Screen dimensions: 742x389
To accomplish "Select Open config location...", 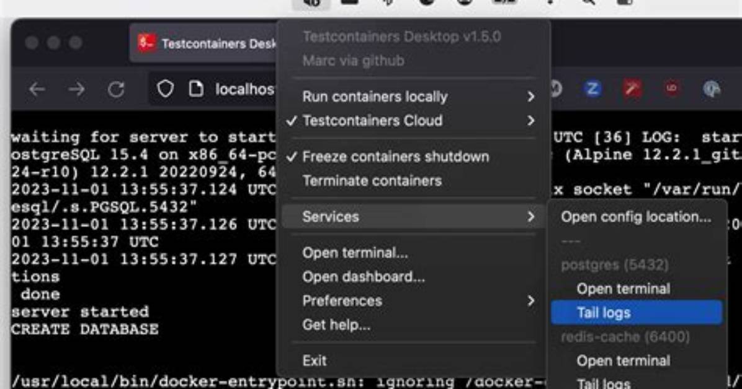I will (x=637, y=217).
